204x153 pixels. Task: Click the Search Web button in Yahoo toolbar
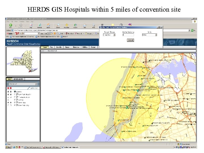pos(44,33)
